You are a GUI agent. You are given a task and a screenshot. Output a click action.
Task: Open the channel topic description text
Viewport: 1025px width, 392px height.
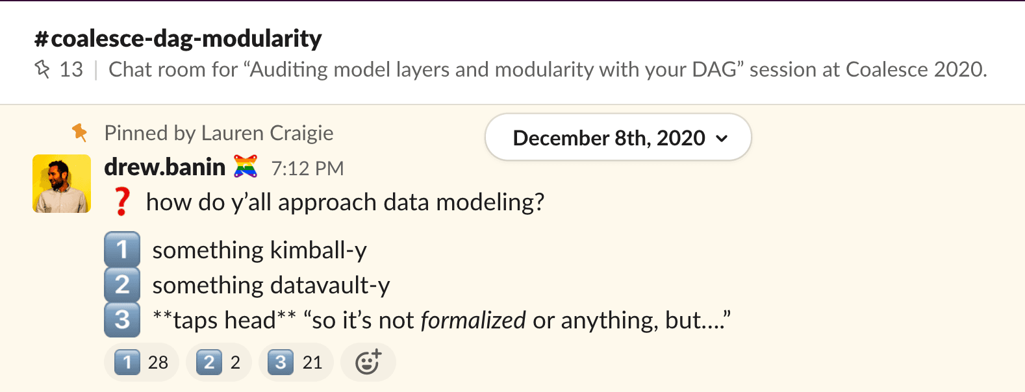547,69
